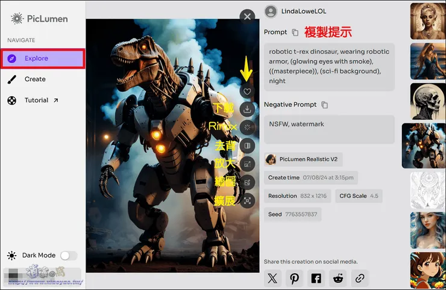The image size is (446, 290).
Task: Share on Pinterest
Action: point(294,279)
